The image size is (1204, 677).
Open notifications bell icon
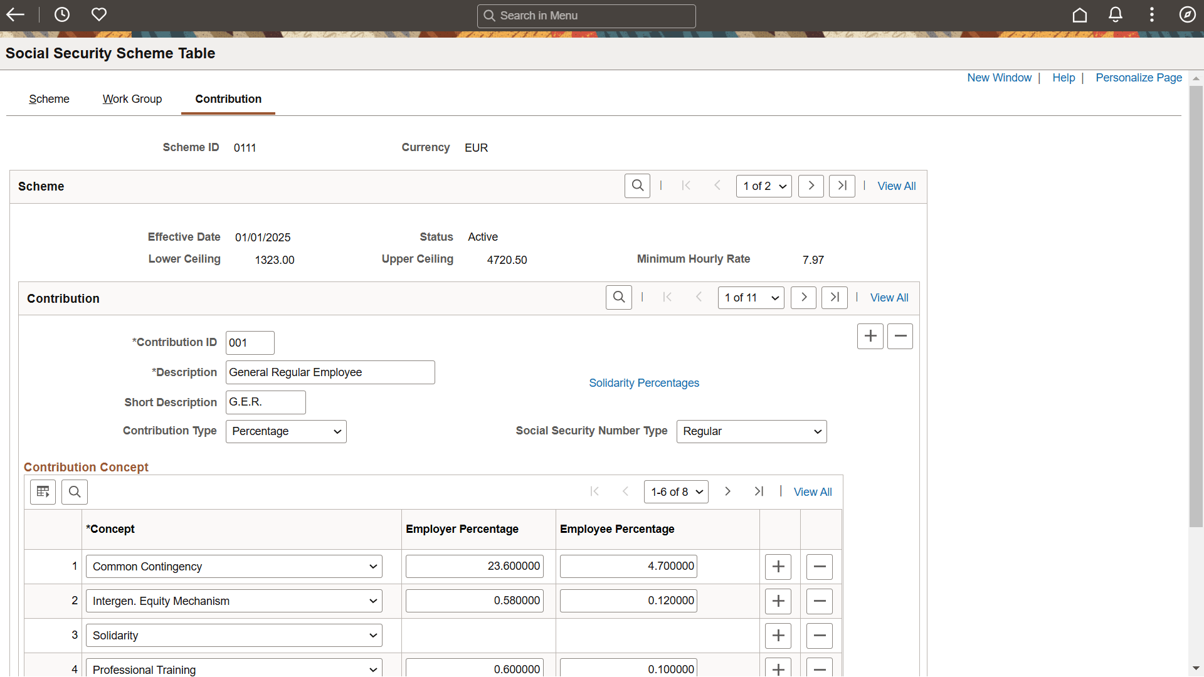[1115, 15]
